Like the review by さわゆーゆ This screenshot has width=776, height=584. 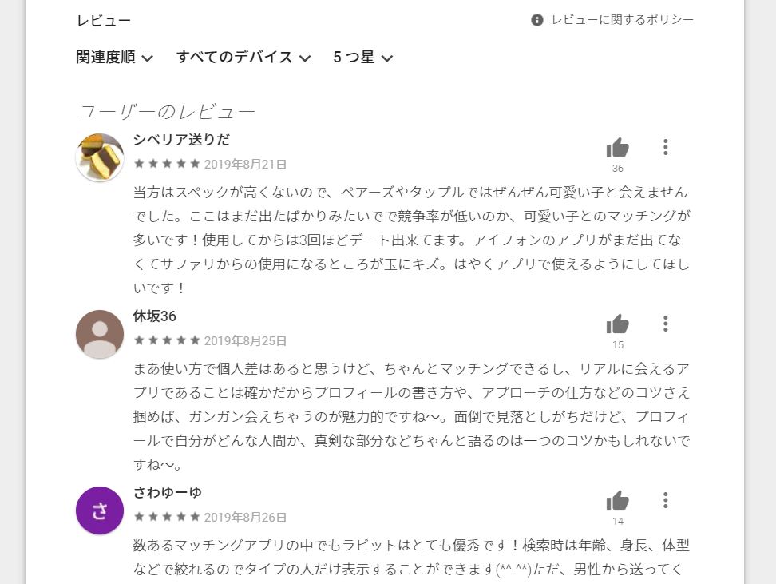tap(617, 500)
